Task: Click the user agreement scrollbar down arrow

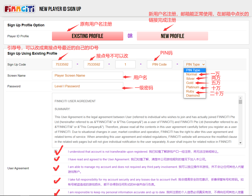Action: point(240,143)
